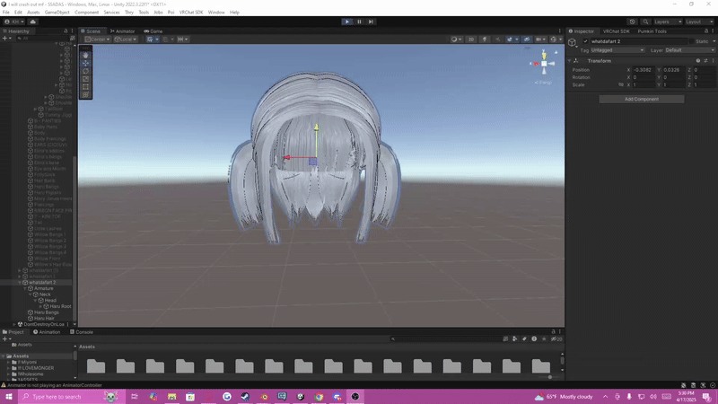Switch to the Animator tab
This screenshot has height=404, width=718.
pyautogui.click(x=124, y=31)
